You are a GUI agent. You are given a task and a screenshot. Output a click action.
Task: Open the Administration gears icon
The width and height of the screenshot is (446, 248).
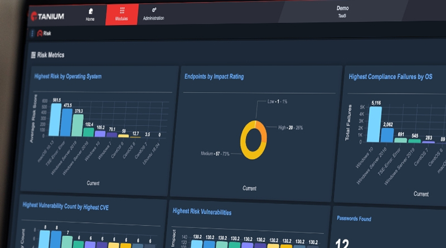point(154,10)
